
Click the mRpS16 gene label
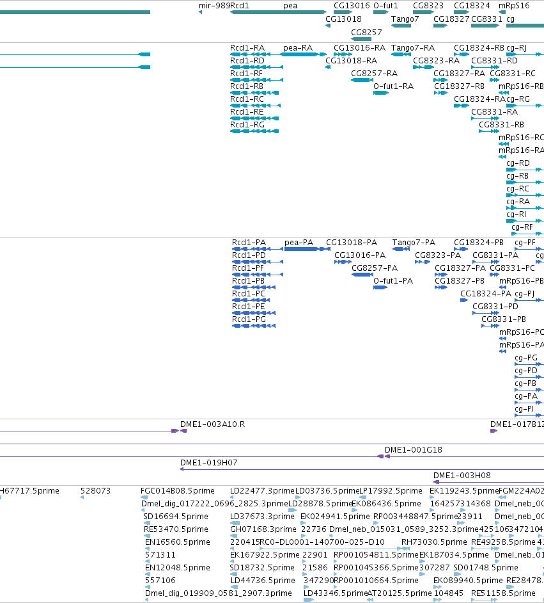click(x=514, y=6)
